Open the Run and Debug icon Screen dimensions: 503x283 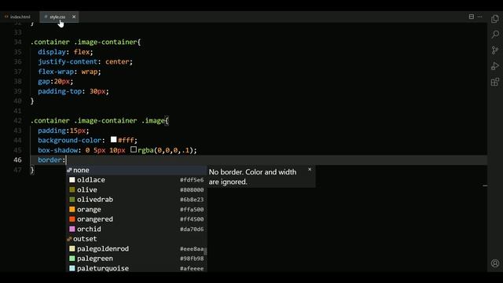[495, 66]
